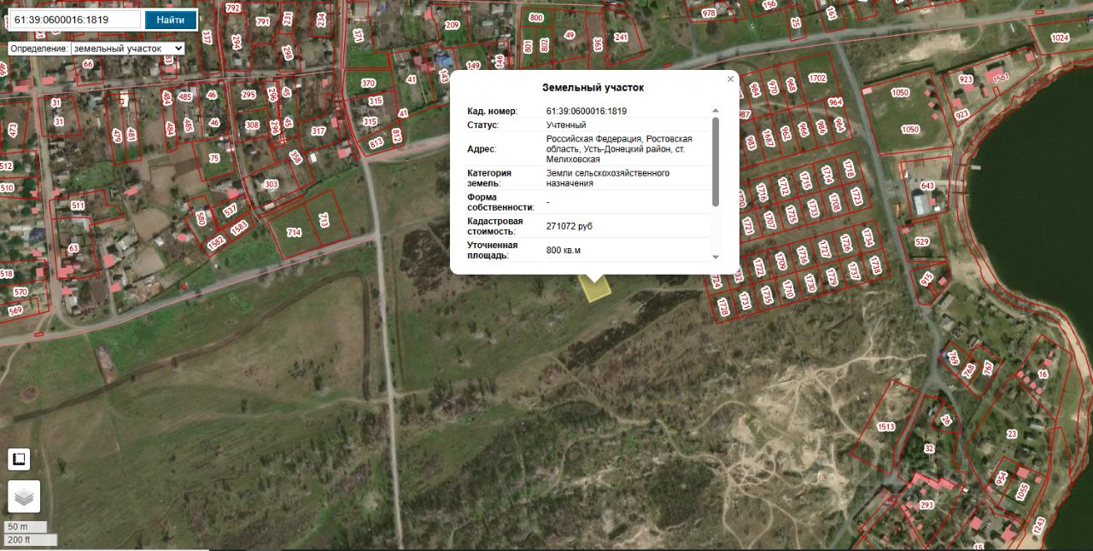
Task: Select parcel labeled 714
Action: tap(294, 232)
